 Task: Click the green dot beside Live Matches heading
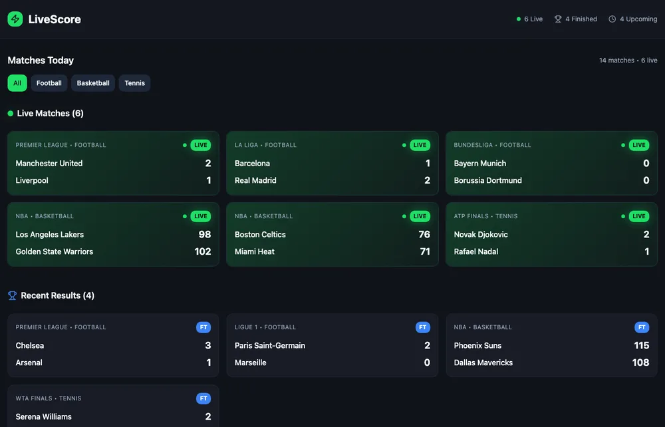(11, 113)
